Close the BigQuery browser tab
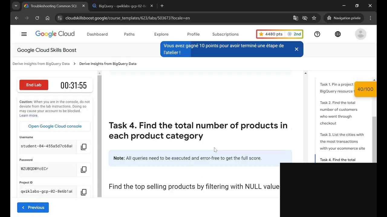Image resolution: width=387 pixels, height=217 pixels. [151, 6]
